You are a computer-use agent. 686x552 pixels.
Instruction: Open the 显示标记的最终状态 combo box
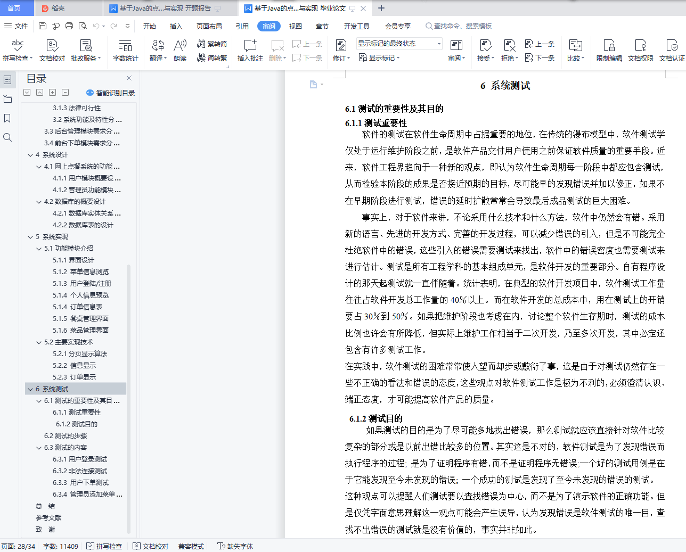click(399, 44)
